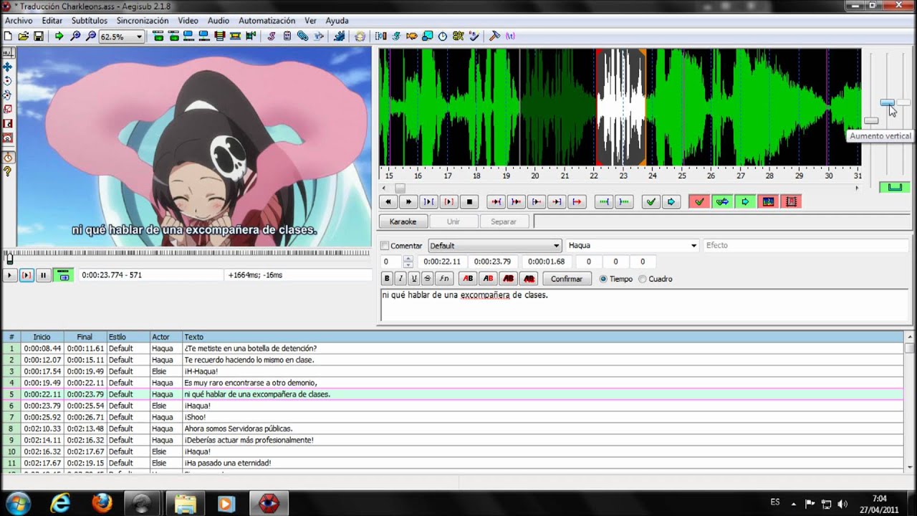Click the Karaoke button
Viewport: 917px width, 516px height.
(x=403, y=221)
